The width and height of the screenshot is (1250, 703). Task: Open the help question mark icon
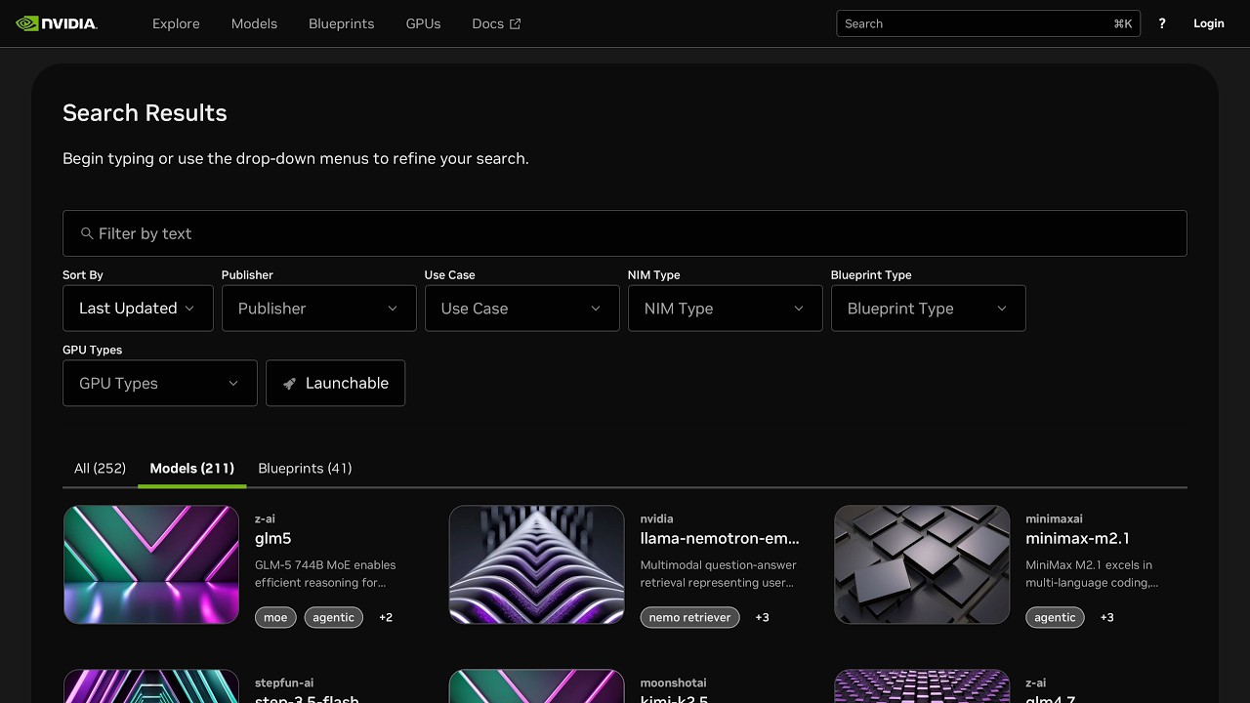click(x=1162, y=23)
